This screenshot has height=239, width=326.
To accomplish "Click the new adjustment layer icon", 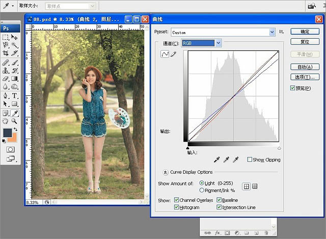I will click(237, 233).
